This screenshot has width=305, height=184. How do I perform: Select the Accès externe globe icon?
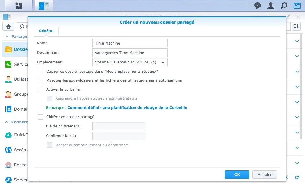(x=8, y=150)
